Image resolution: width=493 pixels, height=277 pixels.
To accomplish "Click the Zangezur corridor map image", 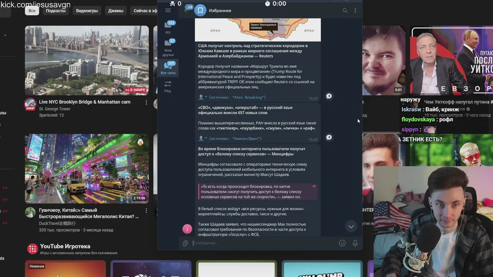I will (258, 30).
